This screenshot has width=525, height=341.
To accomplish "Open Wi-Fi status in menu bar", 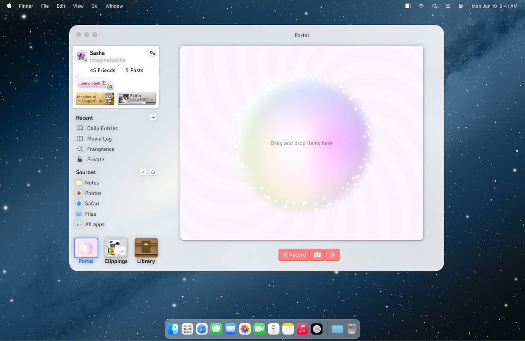I will (421, 6).
